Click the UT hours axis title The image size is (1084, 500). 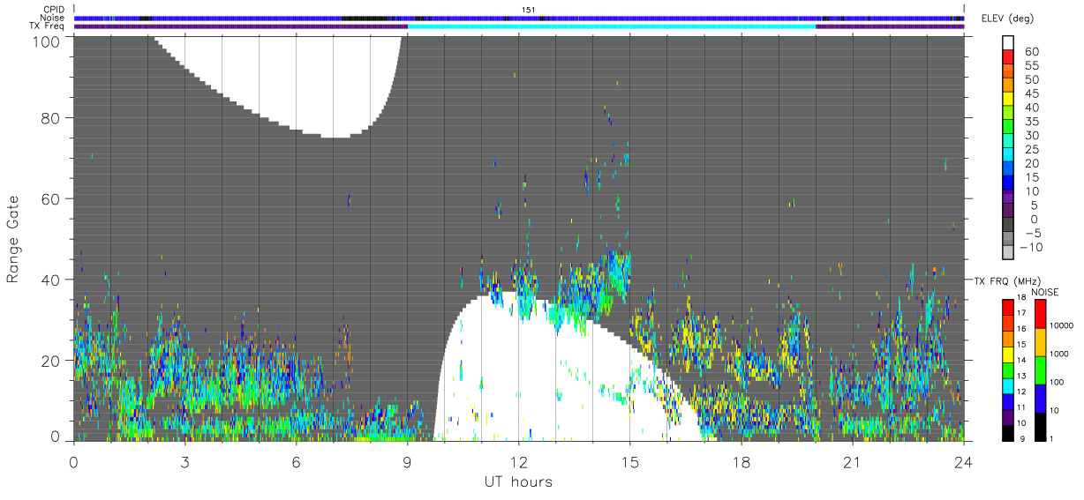click(518, 481)
